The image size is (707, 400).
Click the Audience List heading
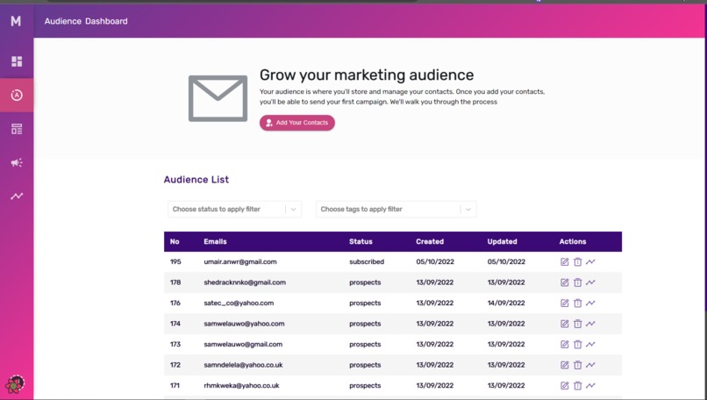click(196, 180)
